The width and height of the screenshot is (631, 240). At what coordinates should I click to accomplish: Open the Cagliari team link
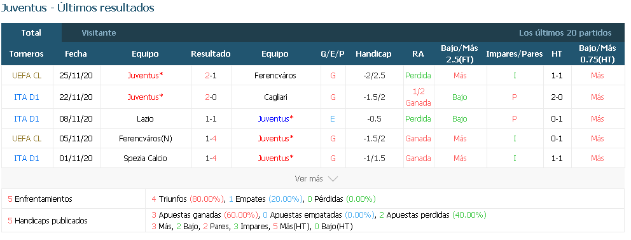[275, 97]
